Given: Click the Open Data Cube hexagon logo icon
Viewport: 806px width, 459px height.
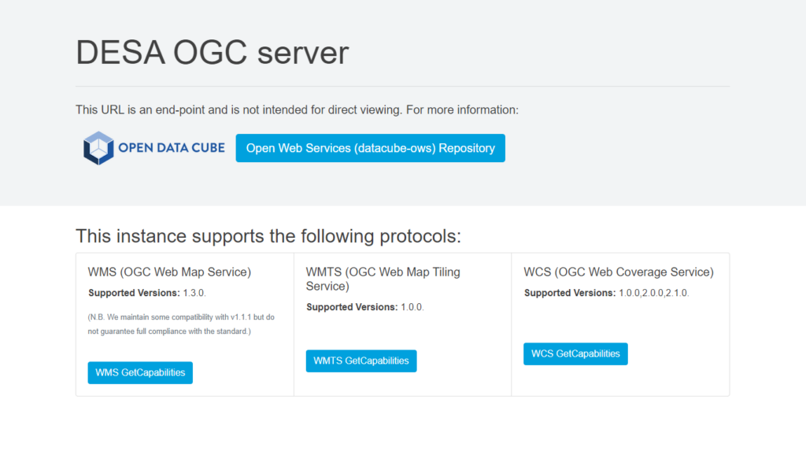Looking at the screenshot, I should click(x=99, y=148).
